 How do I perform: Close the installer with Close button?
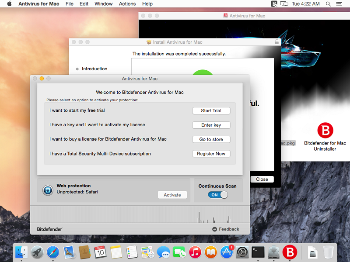pos(262,179)
